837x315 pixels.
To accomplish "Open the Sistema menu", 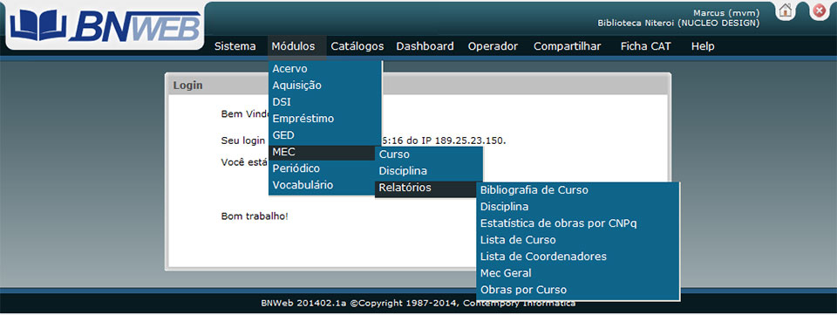I will [235, 46].
